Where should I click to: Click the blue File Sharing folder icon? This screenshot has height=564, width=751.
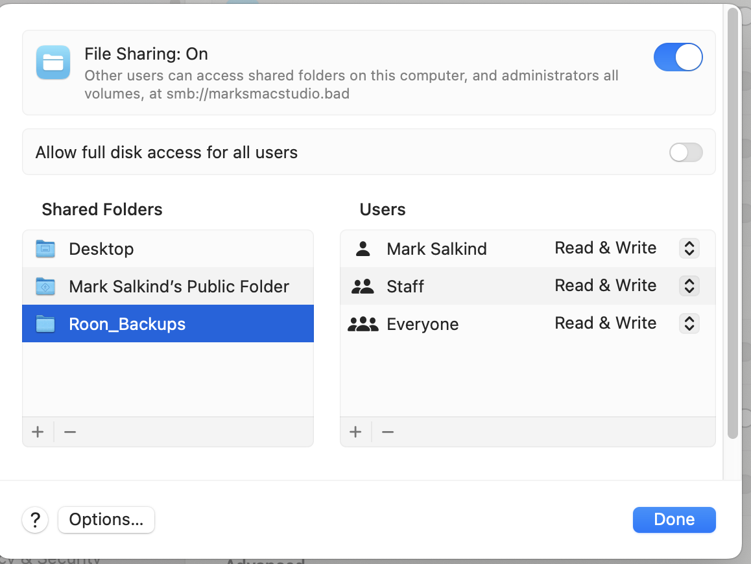pos(53,62)
